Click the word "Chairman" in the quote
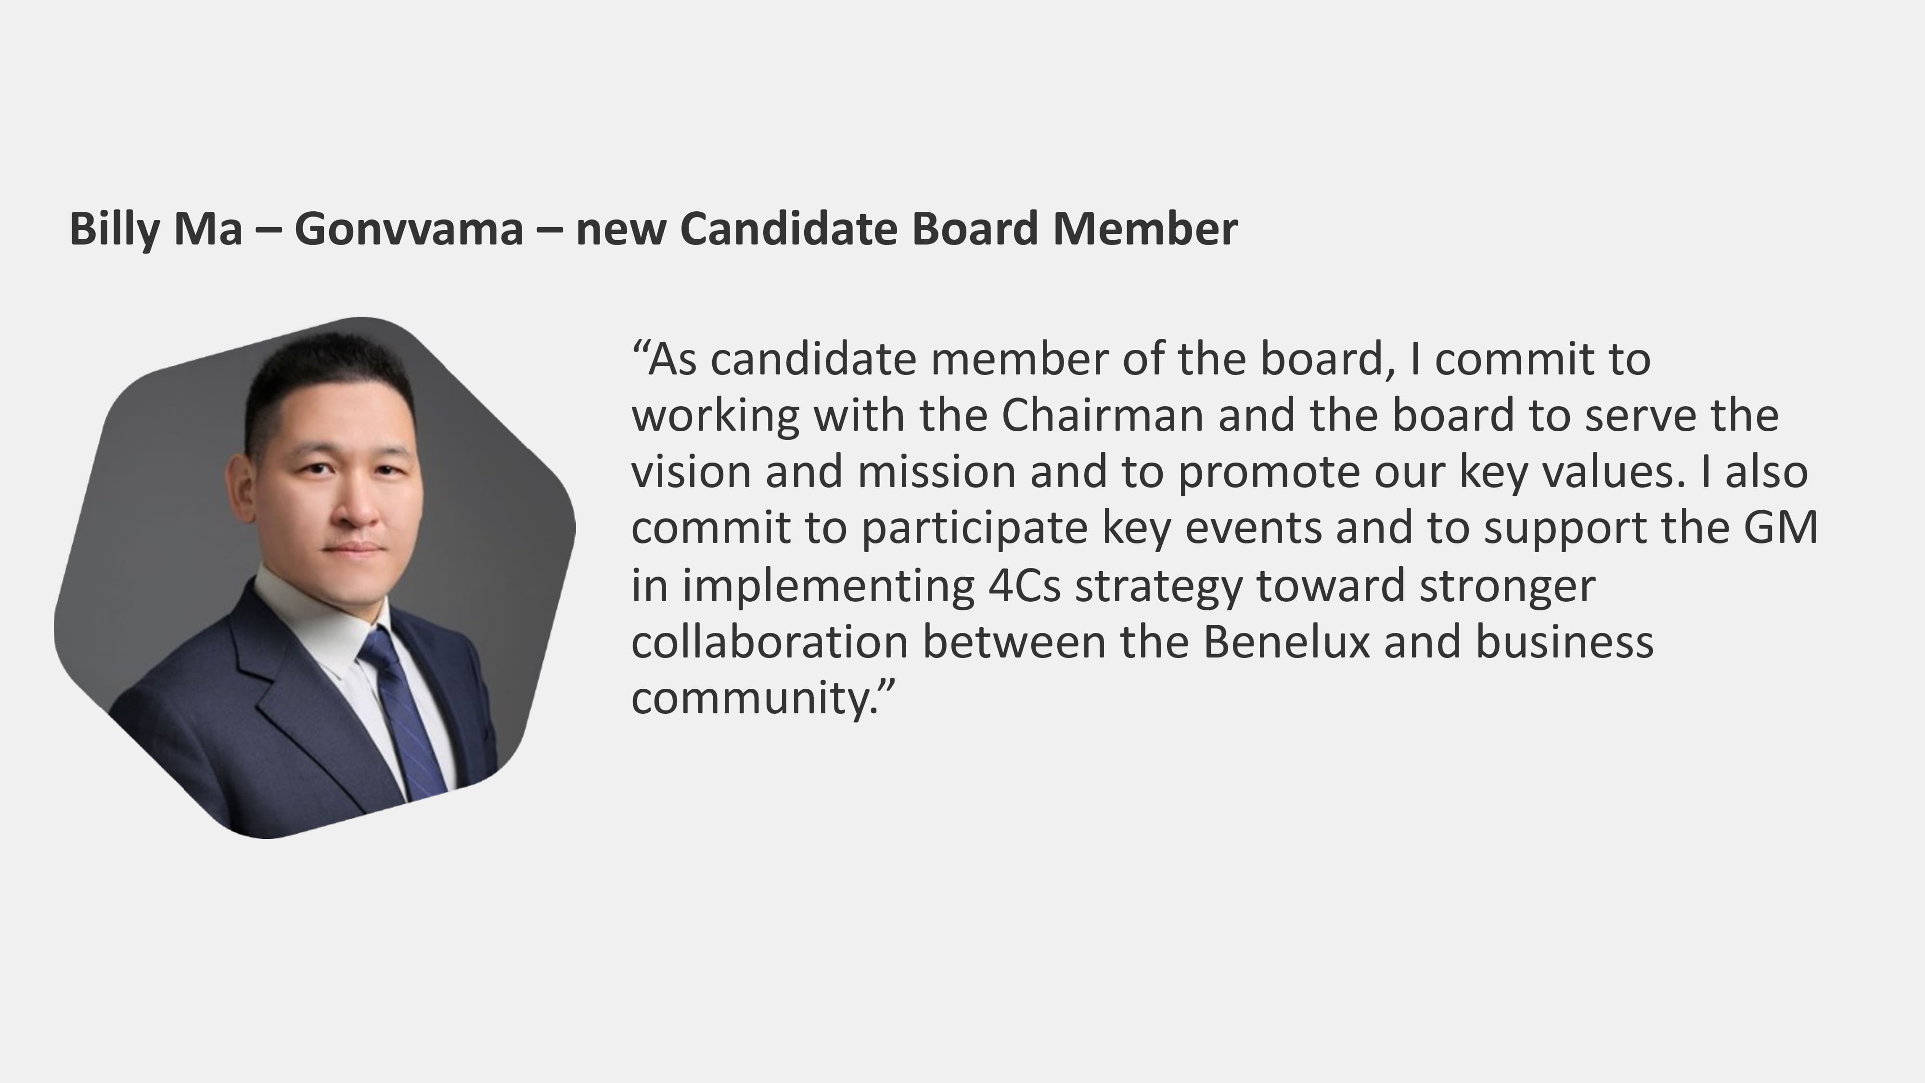 point(1102,415)
